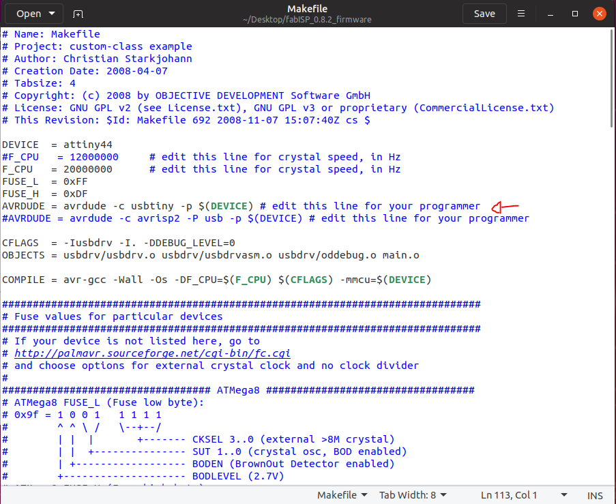Click the Copyright OBJECTIVE DEVELOPMENT line
616x504 pixels.
186,95
